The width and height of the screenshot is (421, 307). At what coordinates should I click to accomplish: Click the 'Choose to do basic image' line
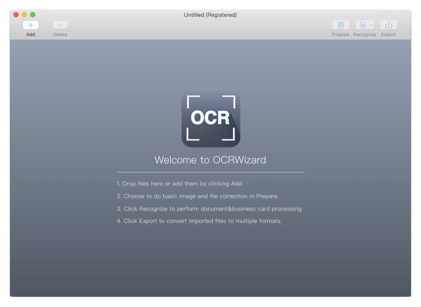[198, 196]
